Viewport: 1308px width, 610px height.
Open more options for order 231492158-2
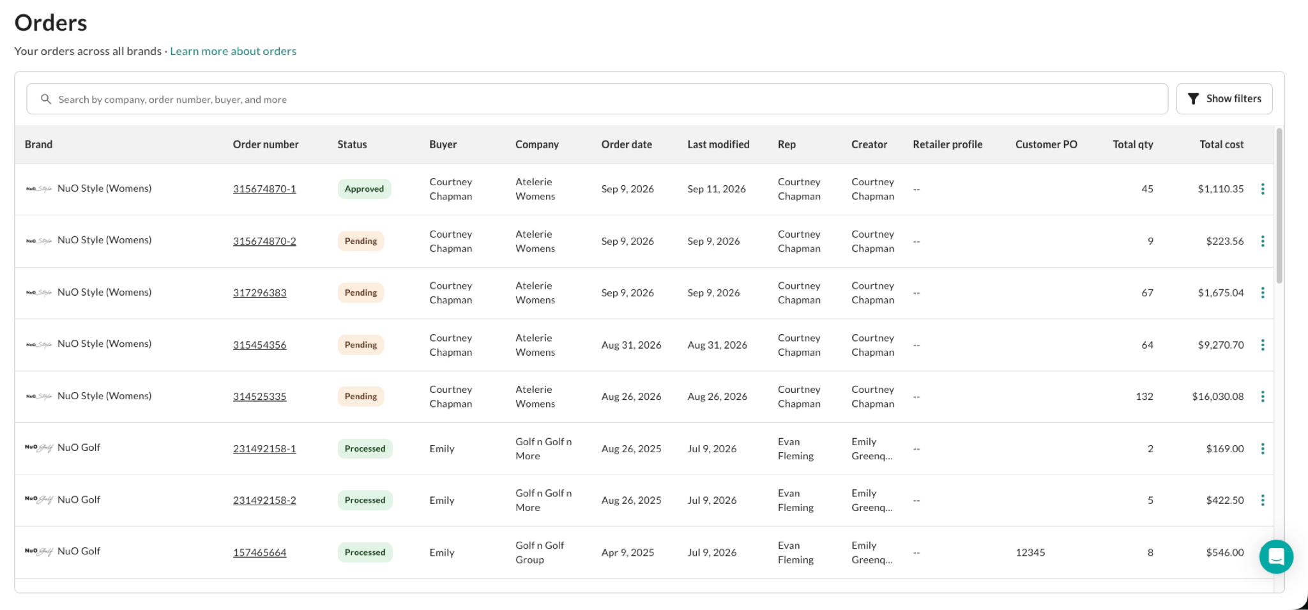[x=1263, y=500]
